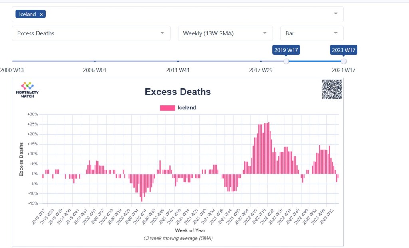This screenshot has height=248, width=409.
Task: Toggle the Iceland pink legend swatch
Action: pyautogui.click(x=167, y=108)
